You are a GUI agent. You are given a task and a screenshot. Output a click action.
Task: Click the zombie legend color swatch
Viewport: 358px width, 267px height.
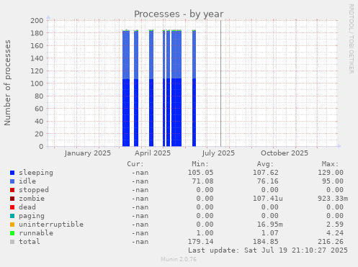pos(12,199)
